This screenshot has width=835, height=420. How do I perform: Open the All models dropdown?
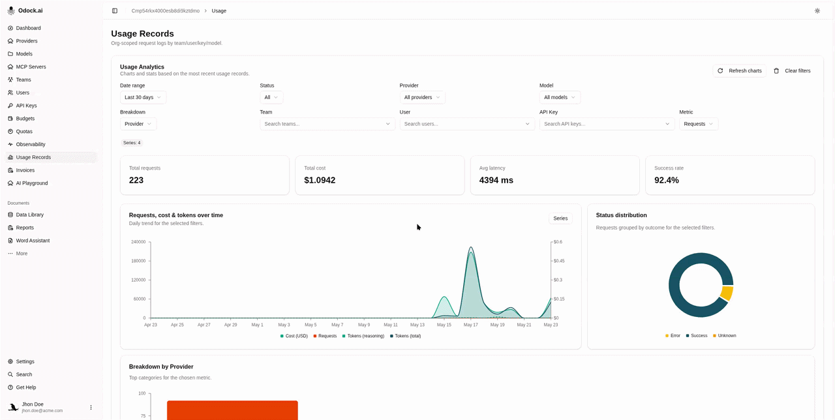click(560, 97)
